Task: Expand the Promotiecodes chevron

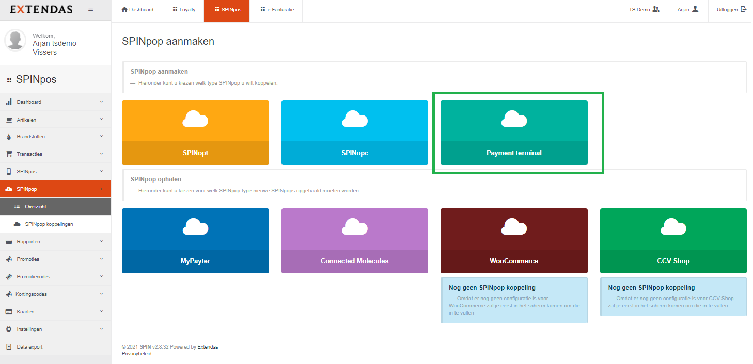Action: point(102,276)
